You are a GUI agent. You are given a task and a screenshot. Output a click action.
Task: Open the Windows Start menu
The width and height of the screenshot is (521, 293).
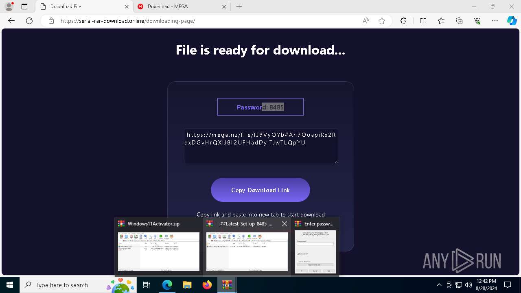pyautogui.click(x=10, y=285)
